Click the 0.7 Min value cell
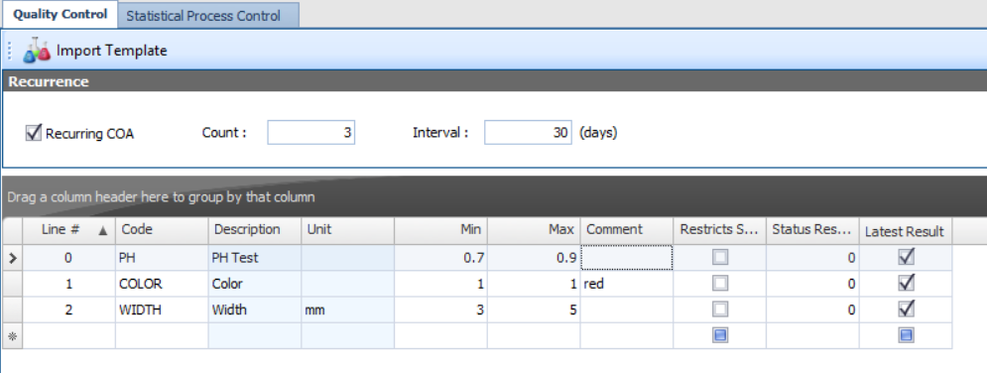This screenshot has height=373, width=987. (x=440, y=257)
